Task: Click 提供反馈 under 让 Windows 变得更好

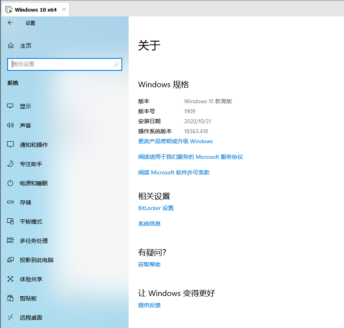Action: pos(149,305)
